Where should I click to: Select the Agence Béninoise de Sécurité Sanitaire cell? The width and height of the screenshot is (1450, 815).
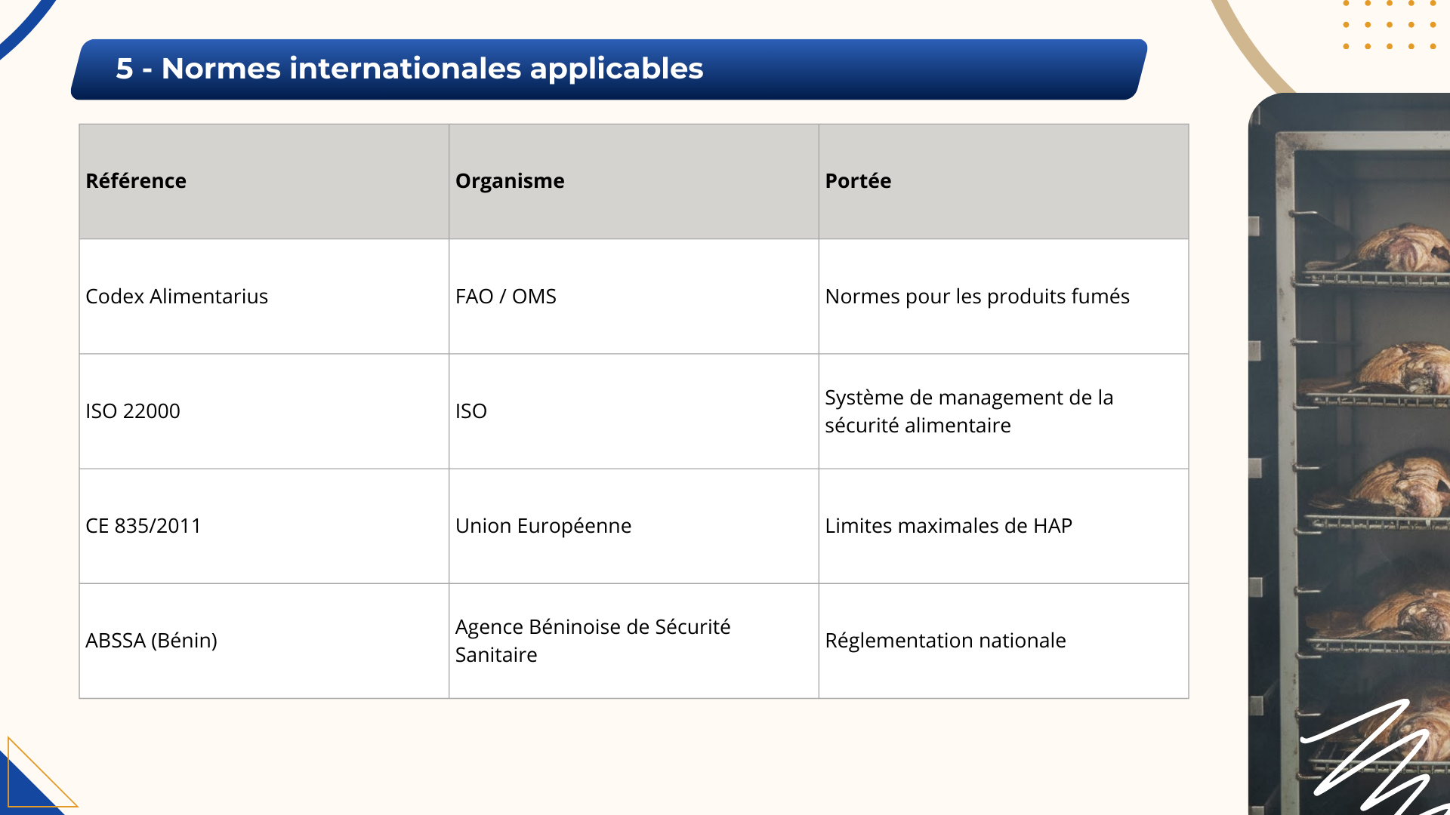(x=634, y=641)
